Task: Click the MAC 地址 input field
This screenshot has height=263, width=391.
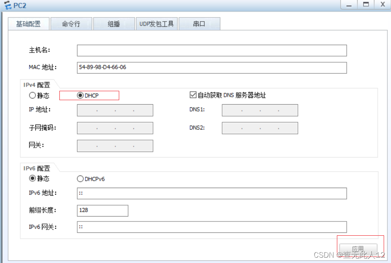Action: (212, 68)
